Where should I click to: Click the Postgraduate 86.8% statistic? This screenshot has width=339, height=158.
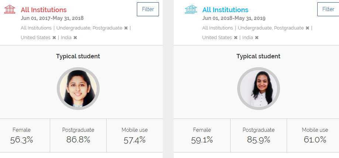coord(78,135)
